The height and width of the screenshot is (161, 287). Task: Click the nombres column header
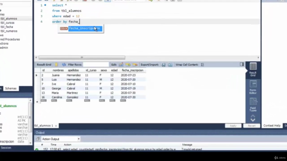58,70
